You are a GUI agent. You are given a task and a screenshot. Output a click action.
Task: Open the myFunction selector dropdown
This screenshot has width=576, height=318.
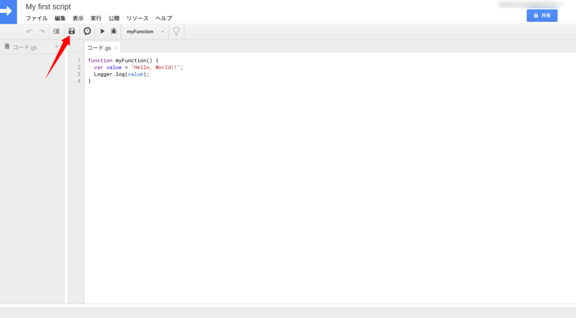tap(145, 32)
